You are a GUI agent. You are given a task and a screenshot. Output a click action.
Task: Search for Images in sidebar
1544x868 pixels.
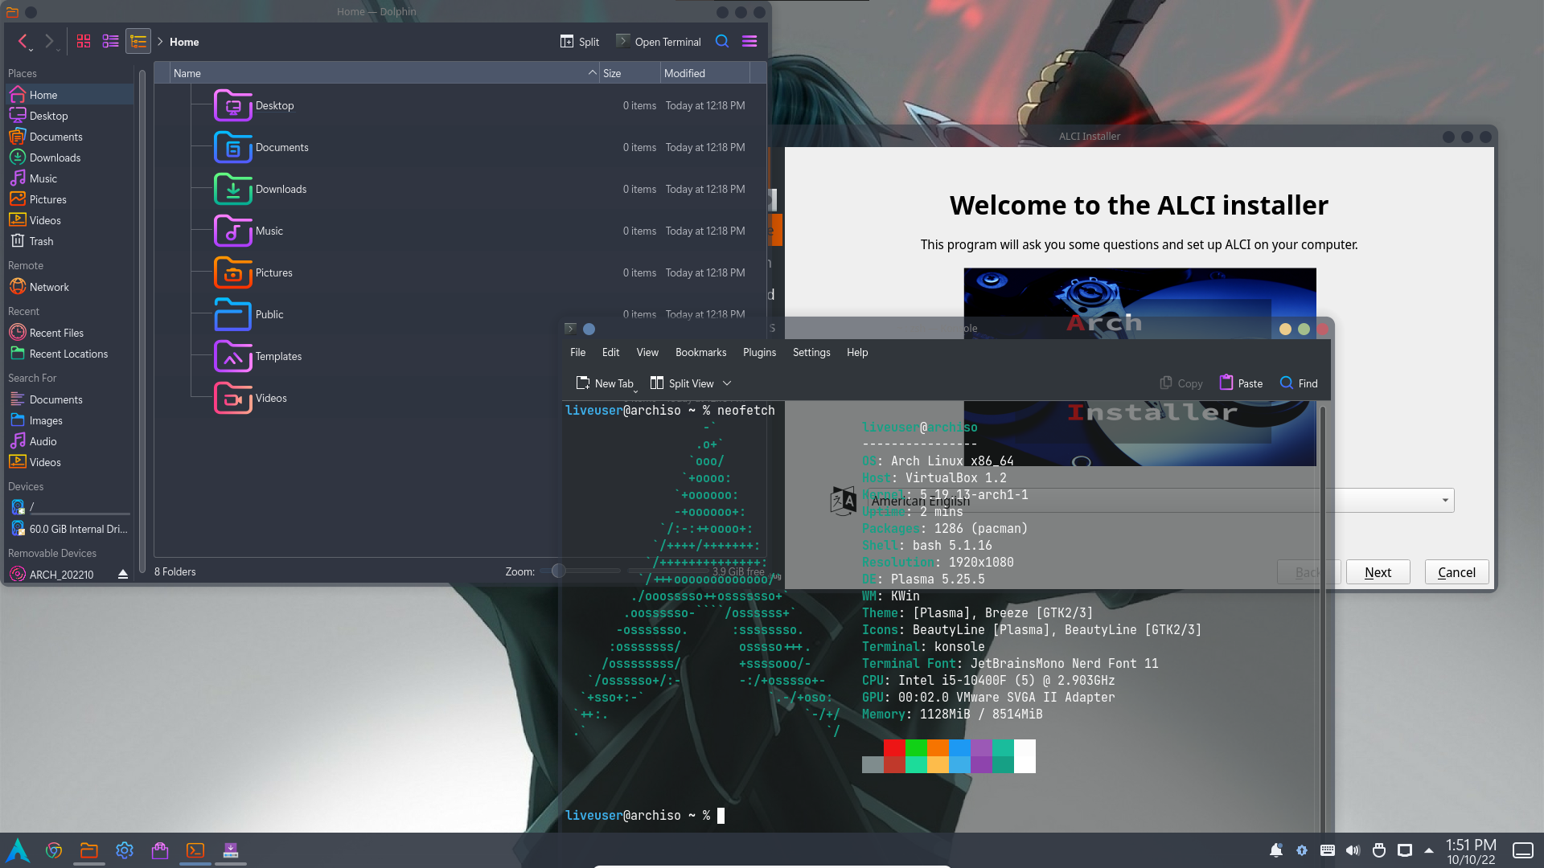(x=70, y=420)
